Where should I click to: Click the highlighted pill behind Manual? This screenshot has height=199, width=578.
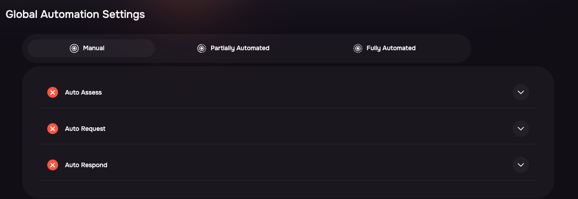pyautogui.click(x=91, y=48)
